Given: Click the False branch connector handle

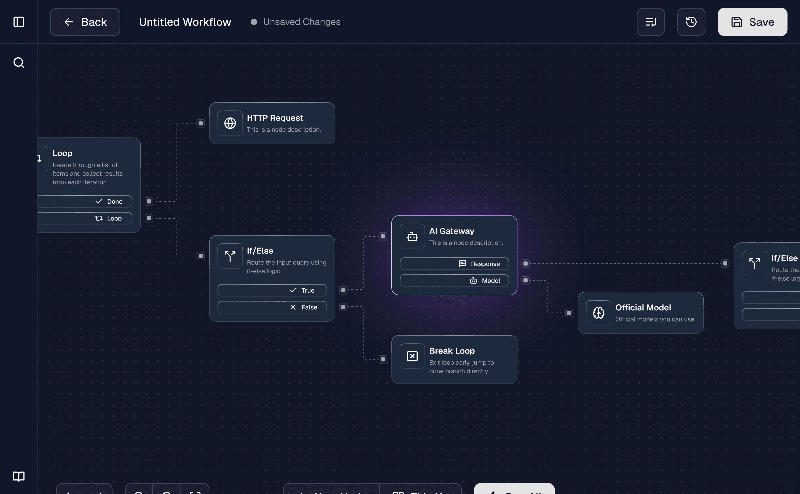Looking at the screenshot, I should [343, 307].
